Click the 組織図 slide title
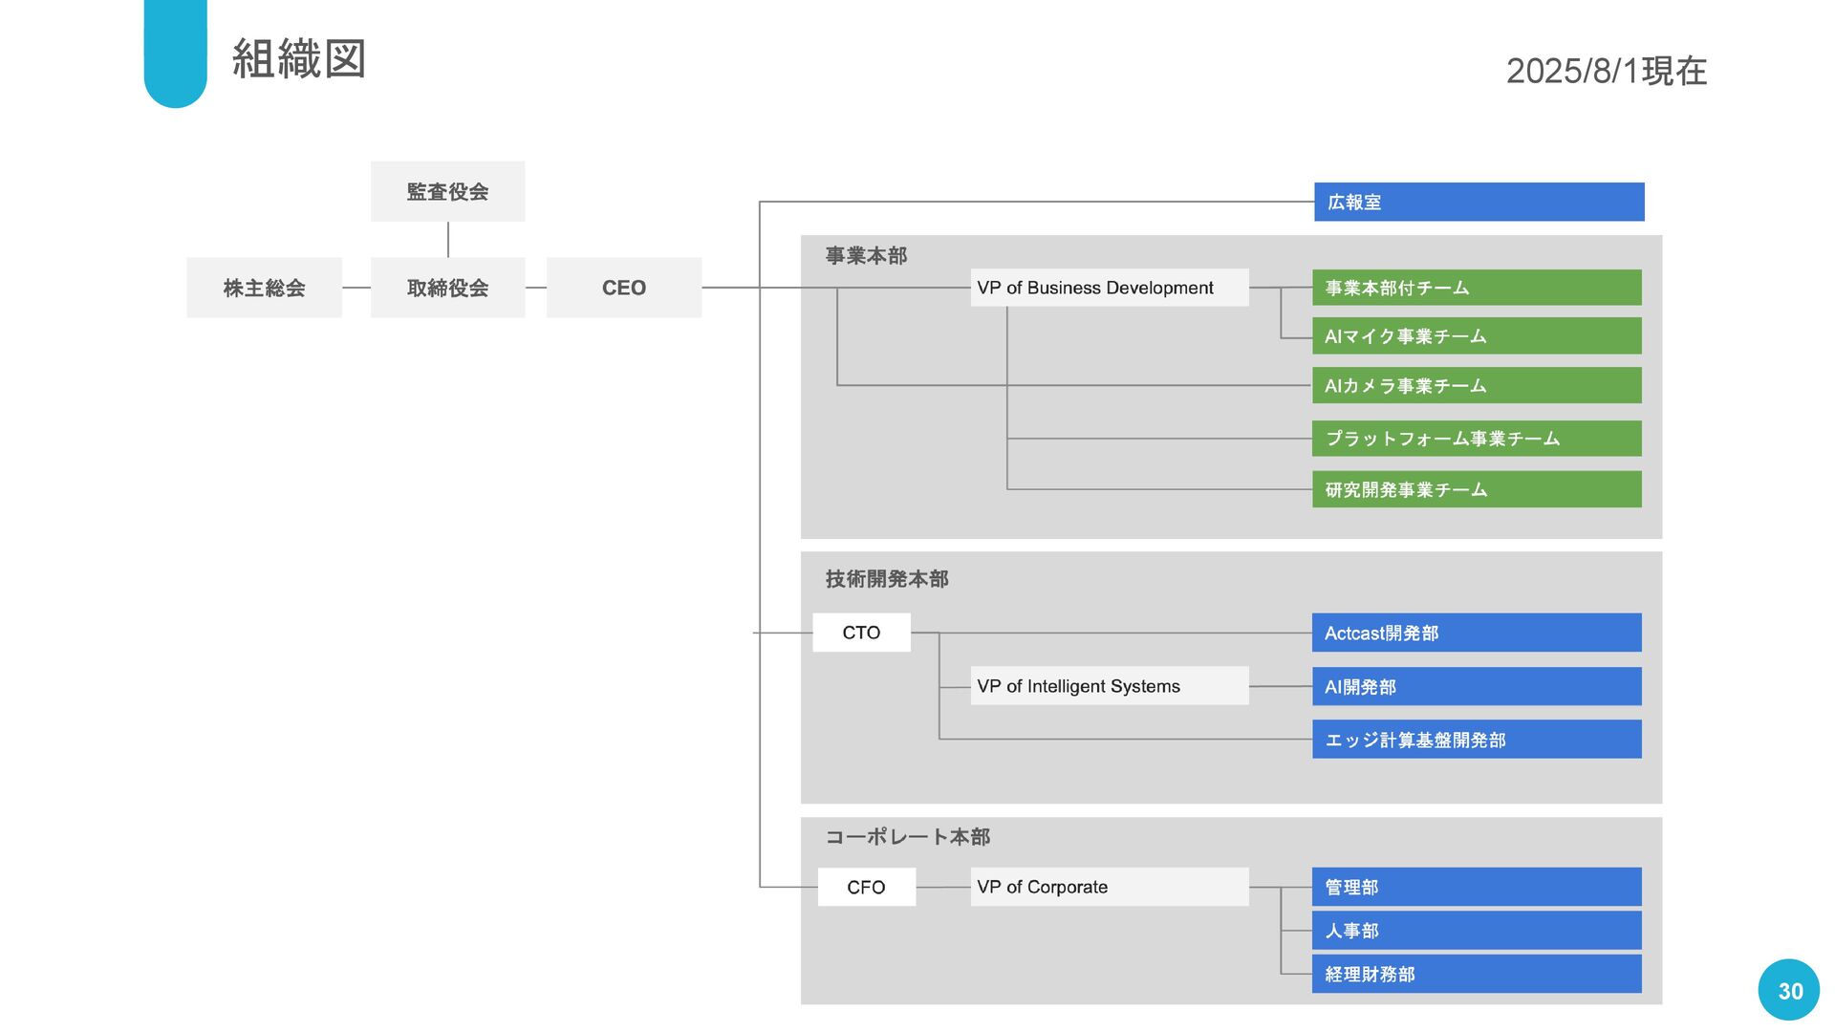The width and height of the screenshot is (1835, 1032). pos(299,58)
